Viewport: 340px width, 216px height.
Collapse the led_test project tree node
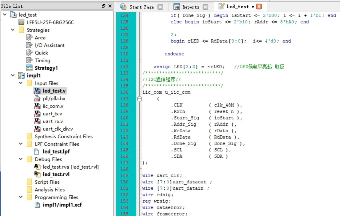[5, 15]
